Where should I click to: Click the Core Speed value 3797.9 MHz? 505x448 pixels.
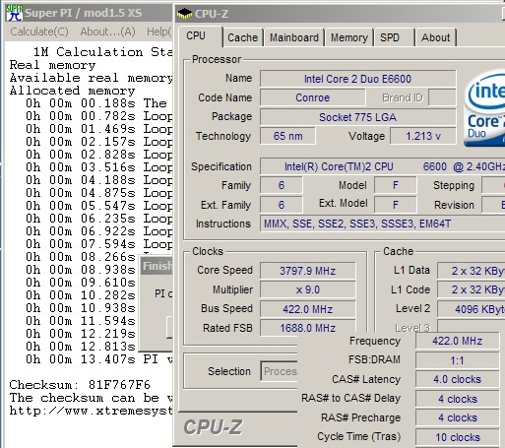308,271
